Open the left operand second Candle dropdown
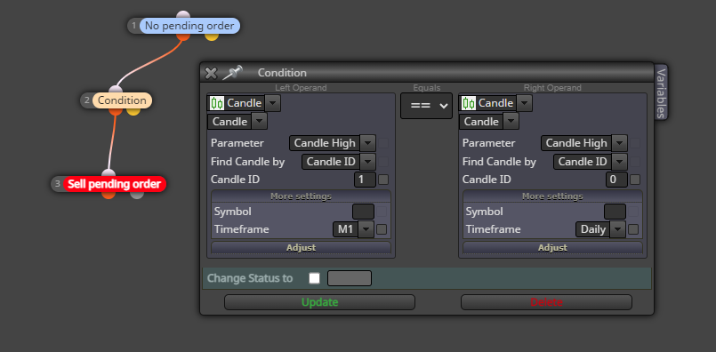716x352 pixels. point(260,122)
